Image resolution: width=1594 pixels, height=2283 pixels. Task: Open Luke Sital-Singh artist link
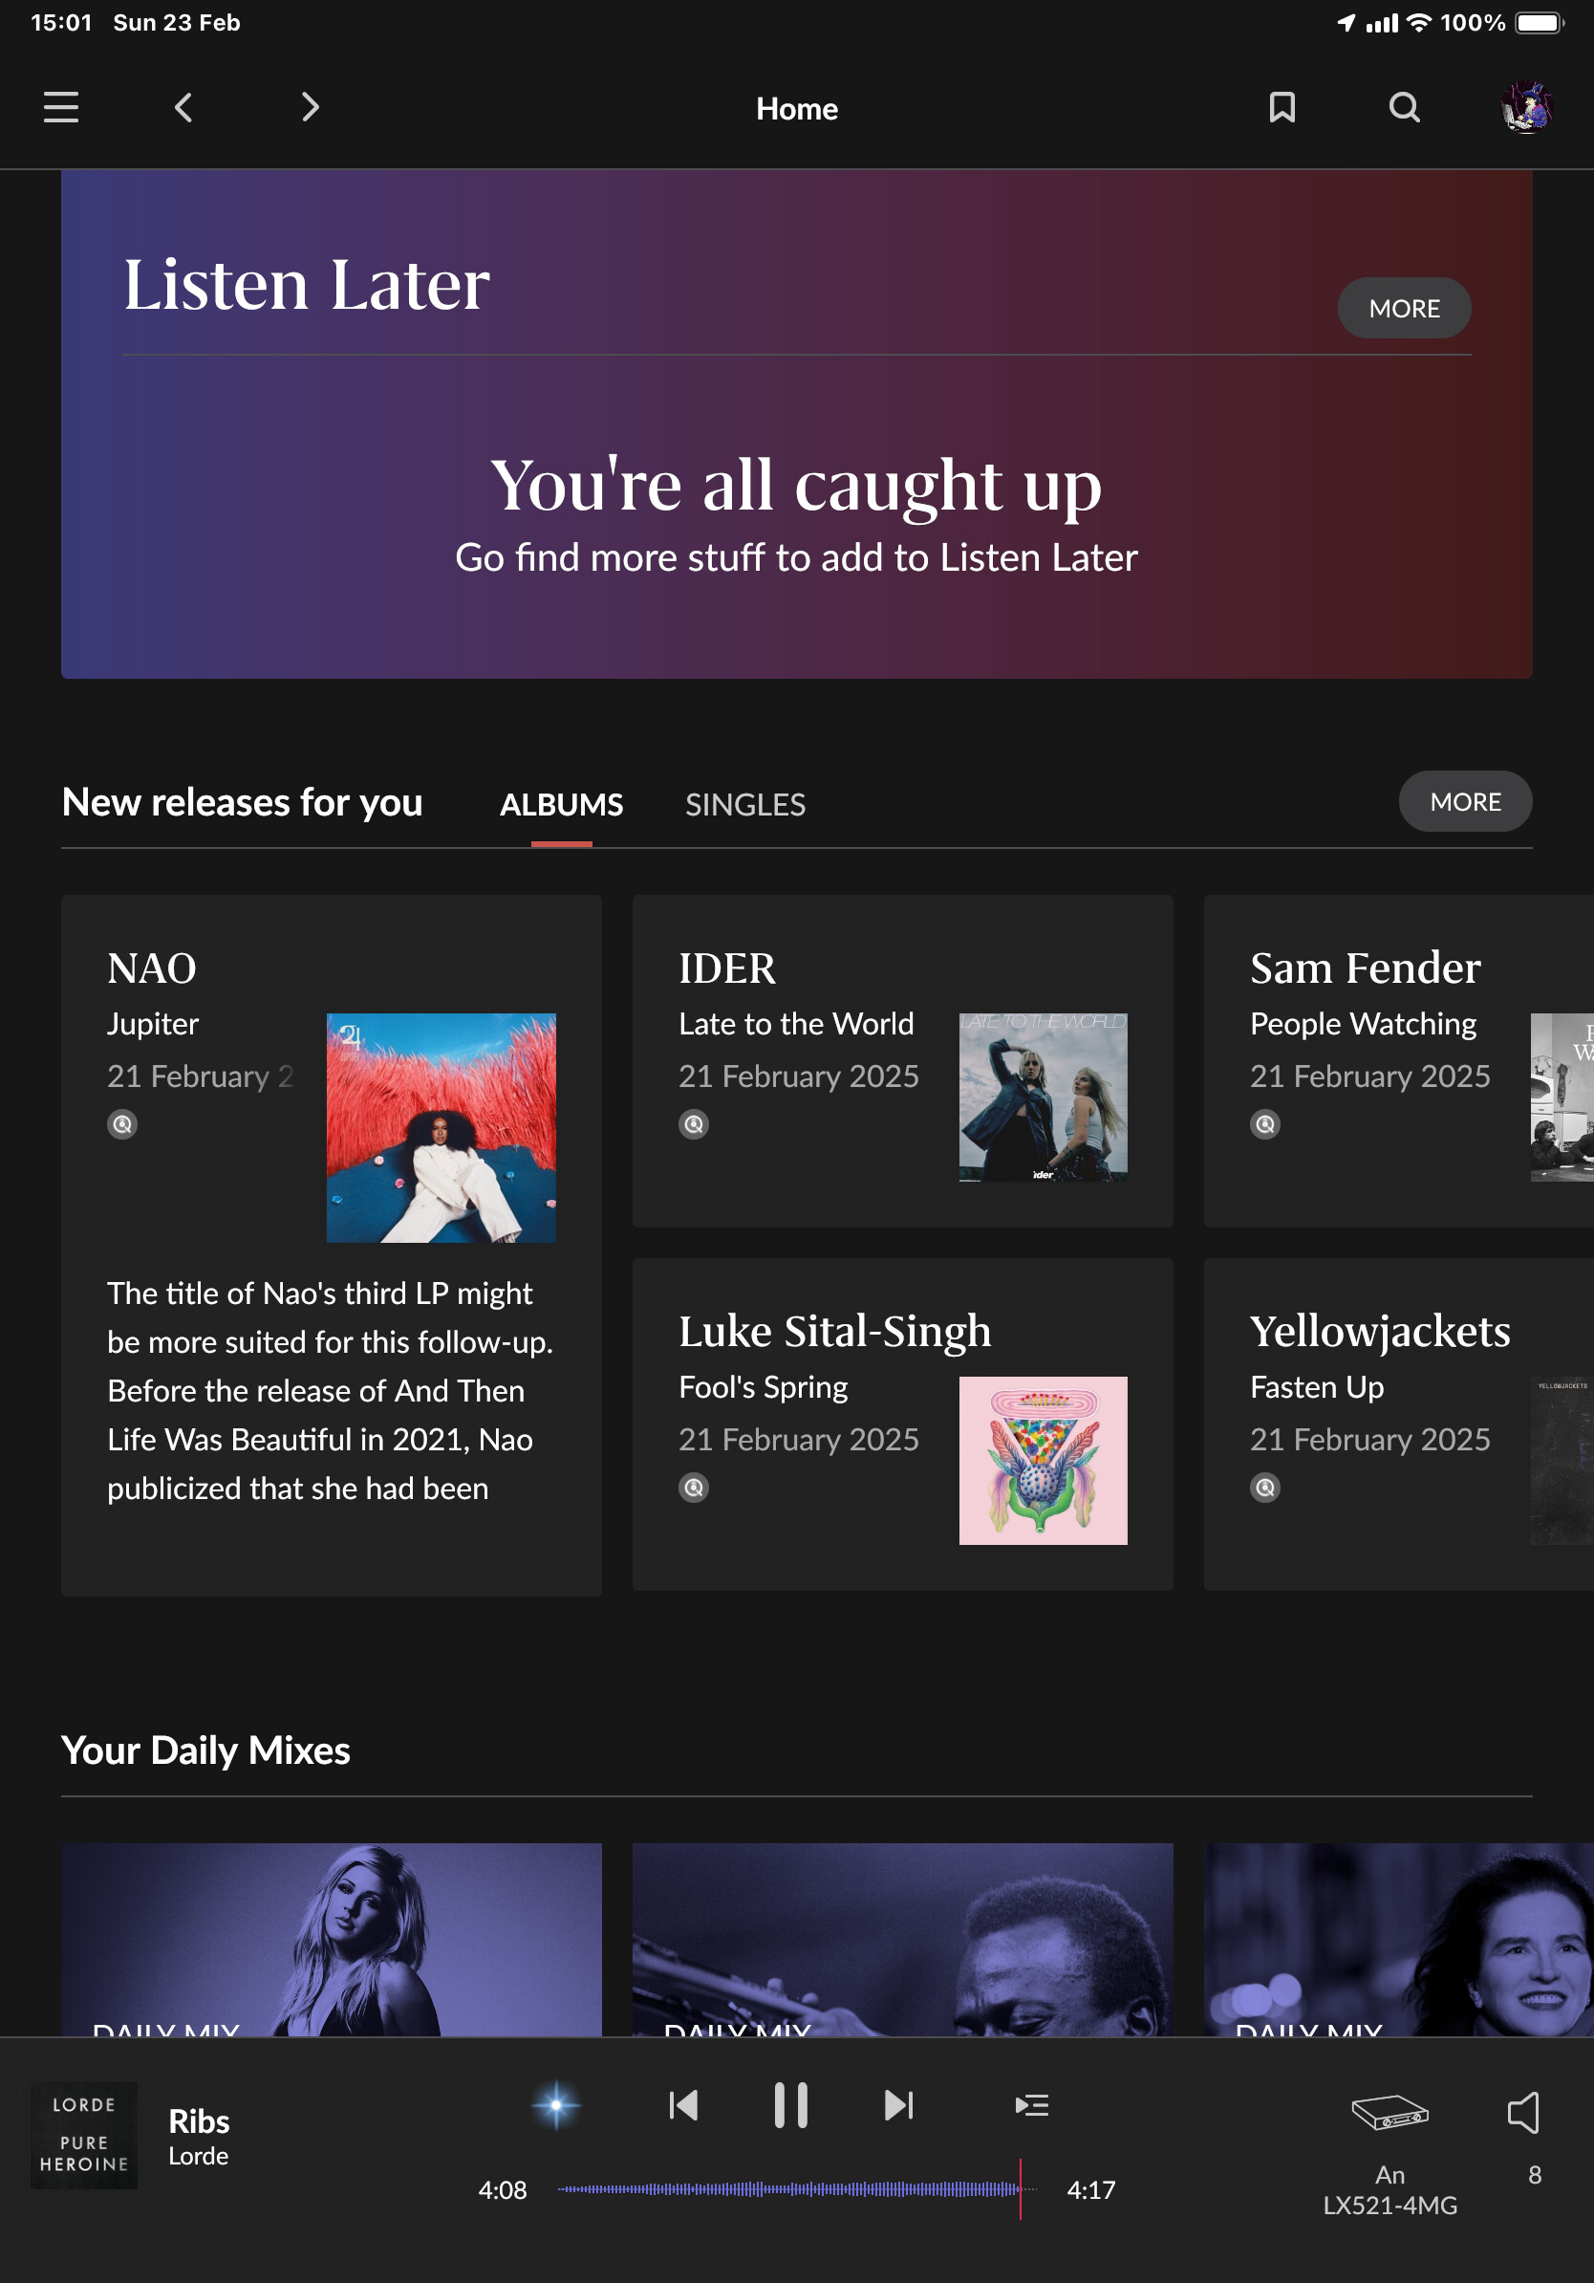835,1331
